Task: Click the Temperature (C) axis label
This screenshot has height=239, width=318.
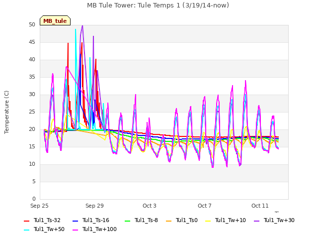Action: [x=6, y=112]
